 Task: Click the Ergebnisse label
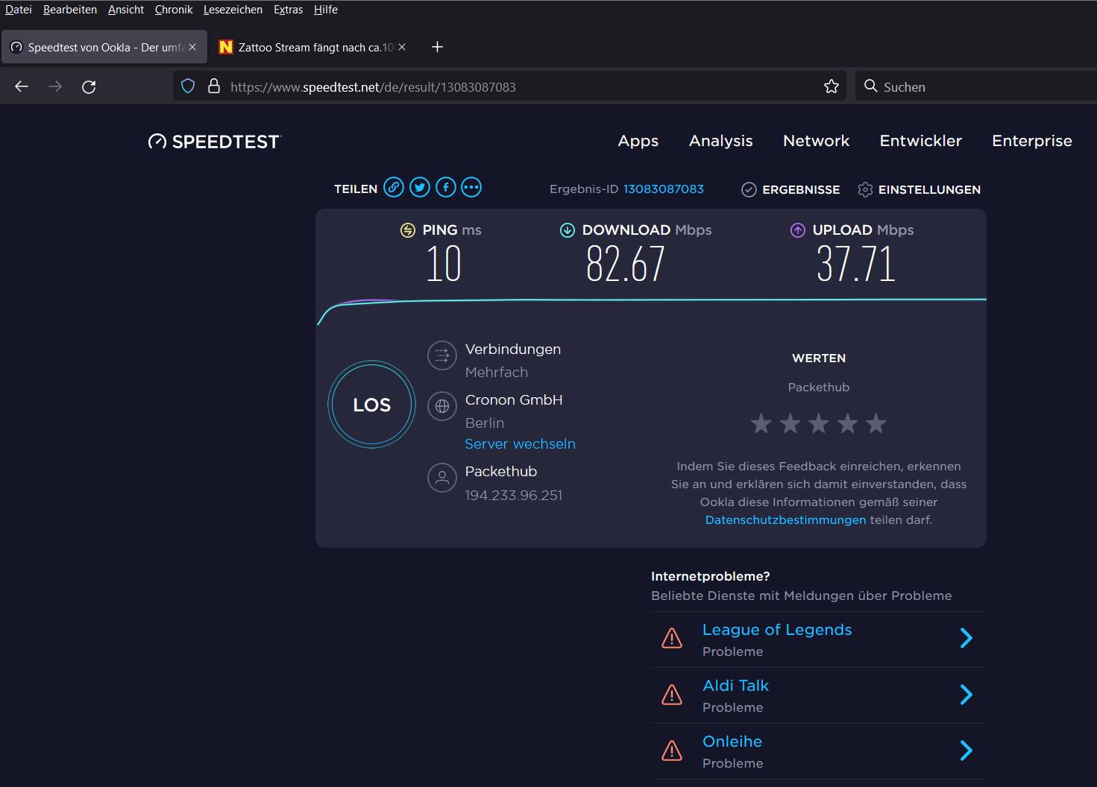(x=801, y=190)
